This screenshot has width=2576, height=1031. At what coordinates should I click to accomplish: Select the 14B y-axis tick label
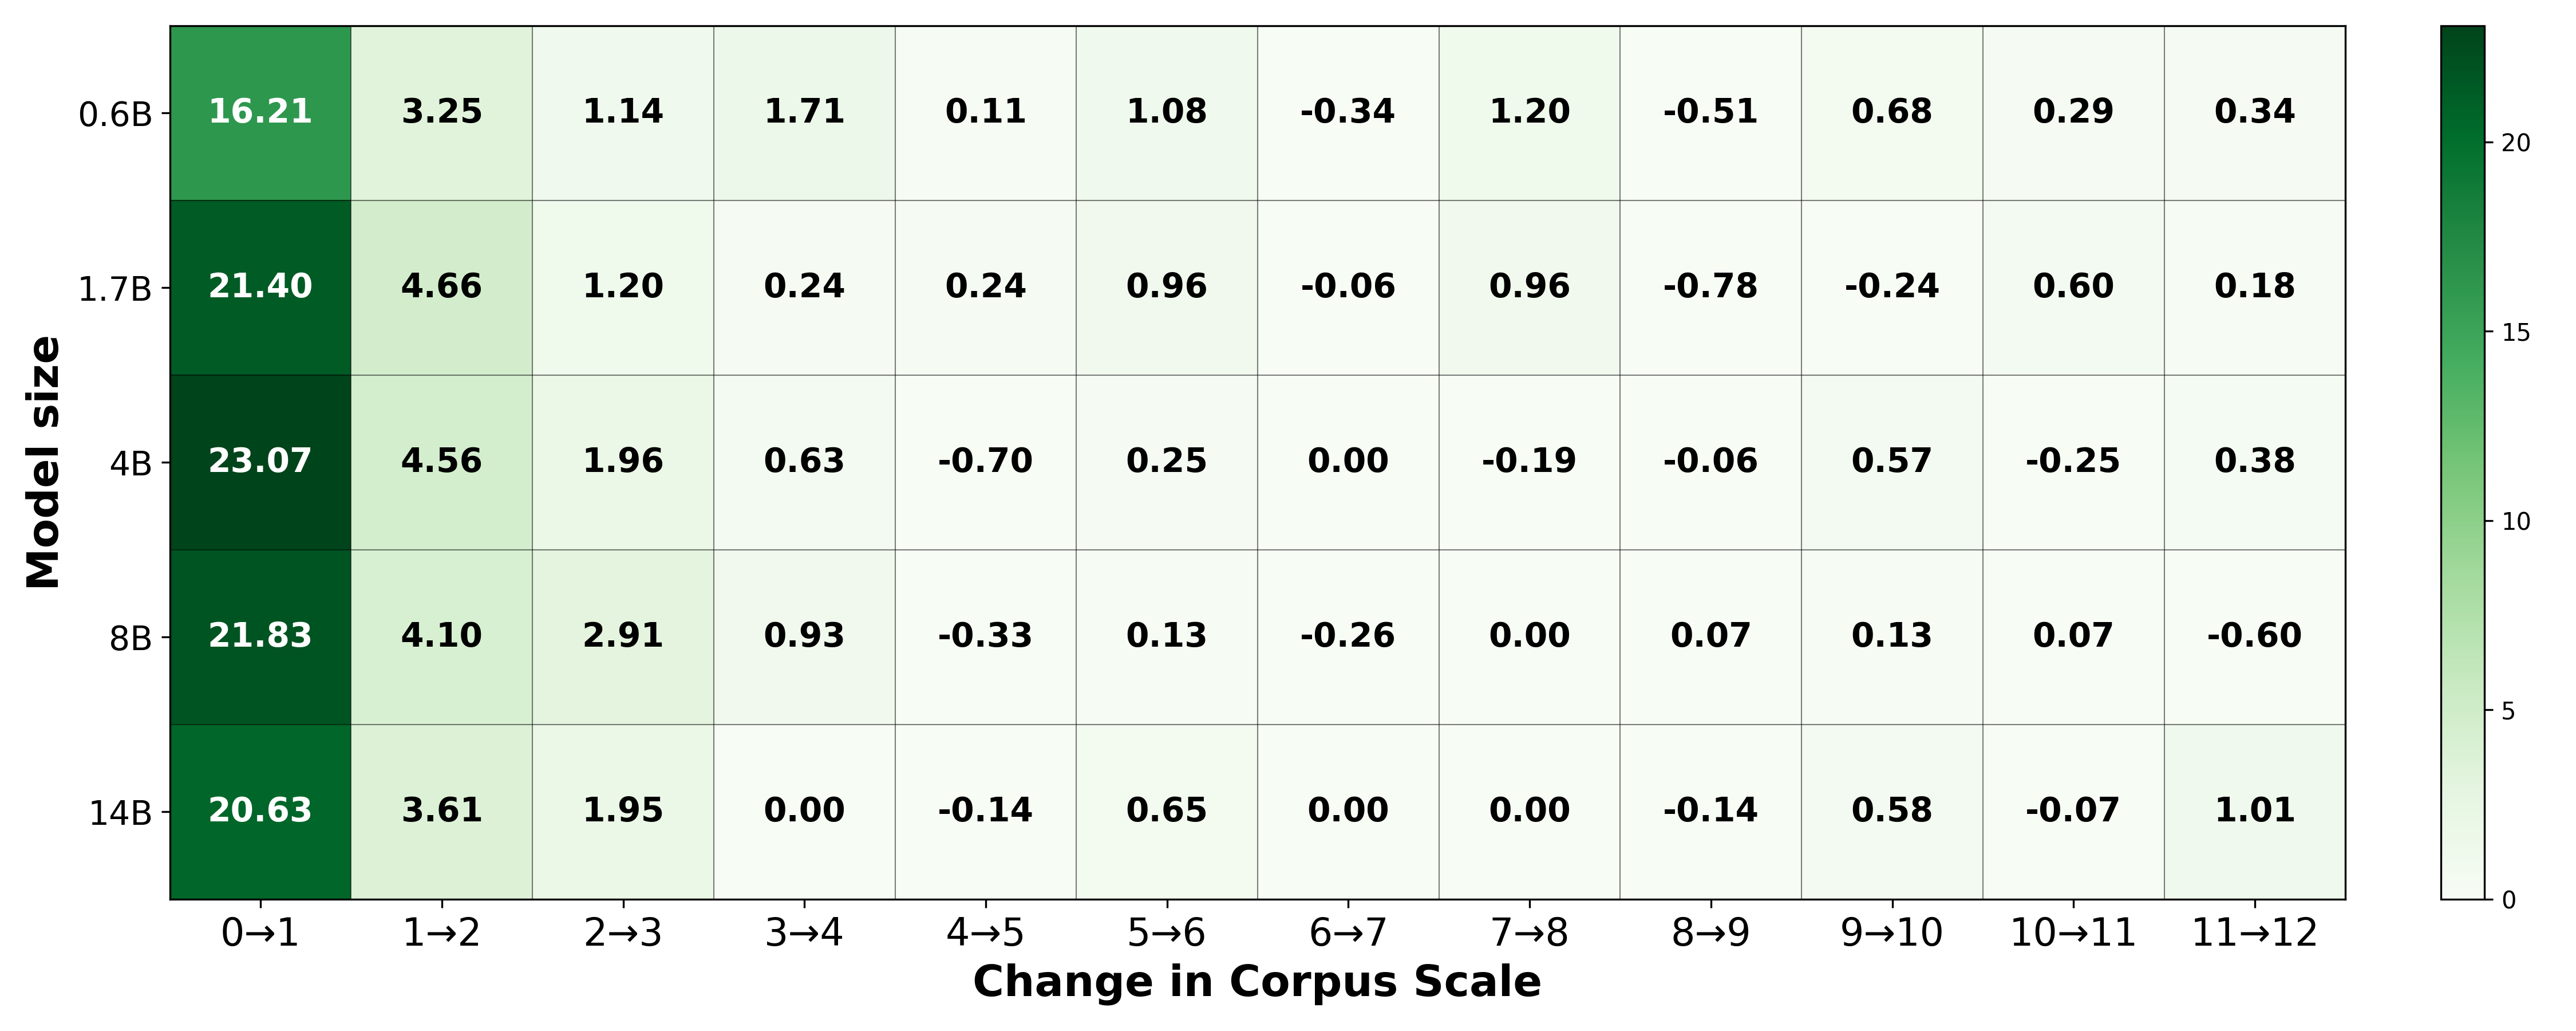120,814
